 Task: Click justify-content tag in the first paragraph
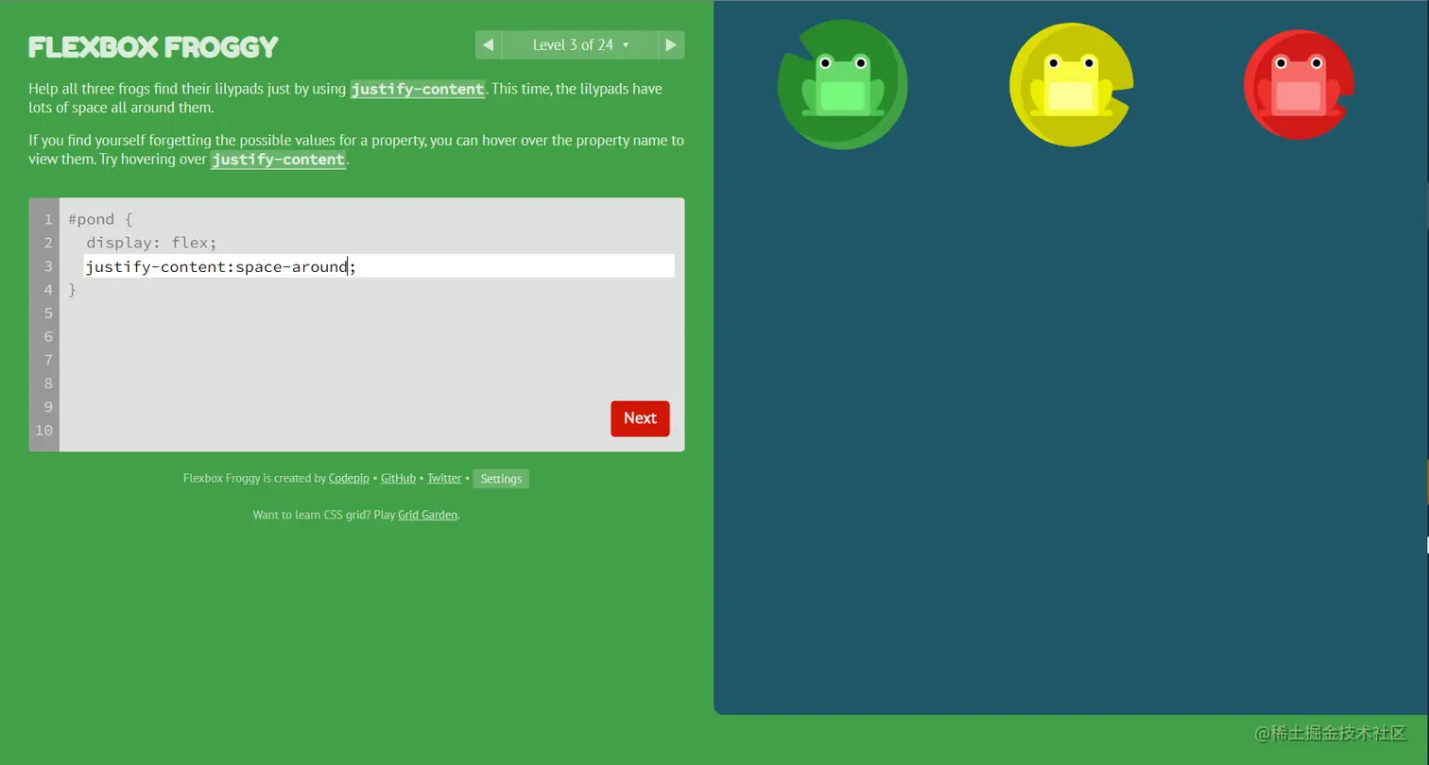pos(418,90)
